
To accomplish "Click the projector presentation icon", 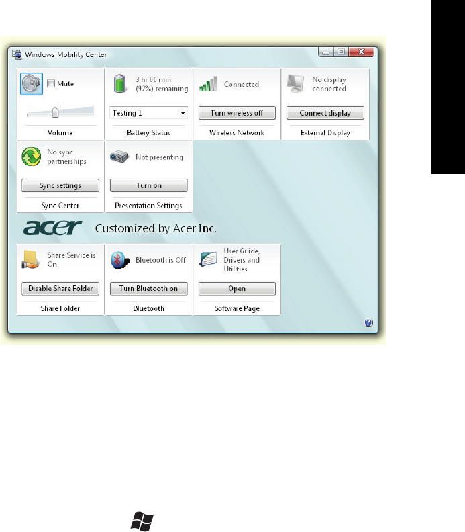I will [x=119, y=157].
